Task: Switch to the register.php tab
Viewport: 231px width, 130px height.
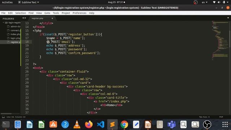Action: click(x=38, y=18)
